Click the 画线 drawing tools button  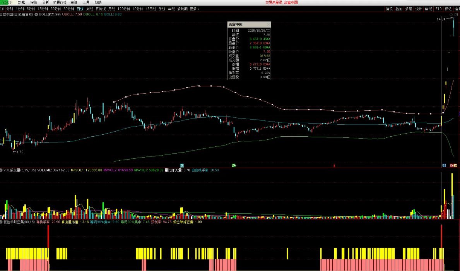pyautogui.click(x=428, y=9)
